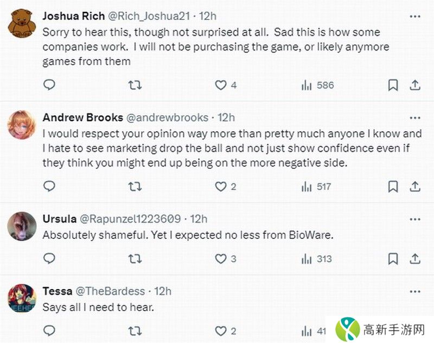Open Tessa's profile name link
Viewport: 434px width, 343px height.
point(57,291)
